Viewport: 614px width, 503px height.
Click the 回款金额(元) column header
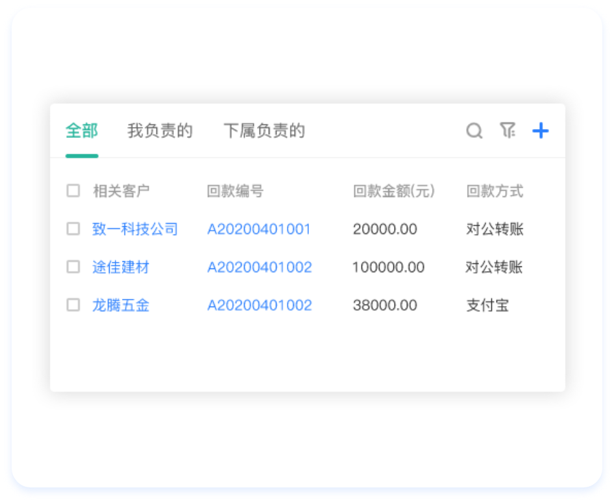point(393,191)
